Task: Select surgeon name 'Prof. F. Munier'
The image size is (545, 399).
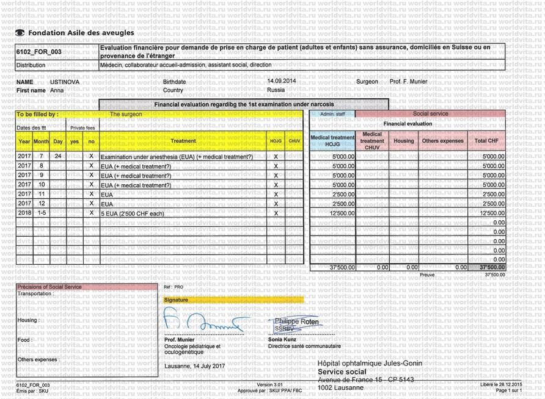Action: [x=408, y=82]
